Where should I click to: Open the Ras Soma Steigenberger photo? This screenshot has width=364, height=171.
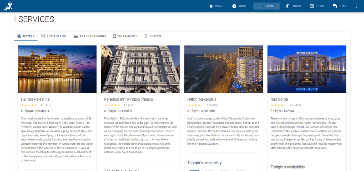click(307, 69)
